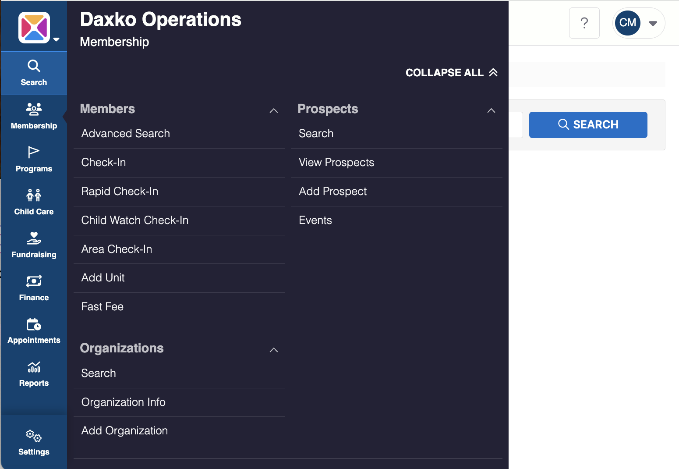Open the Reports chart icon

34,367
